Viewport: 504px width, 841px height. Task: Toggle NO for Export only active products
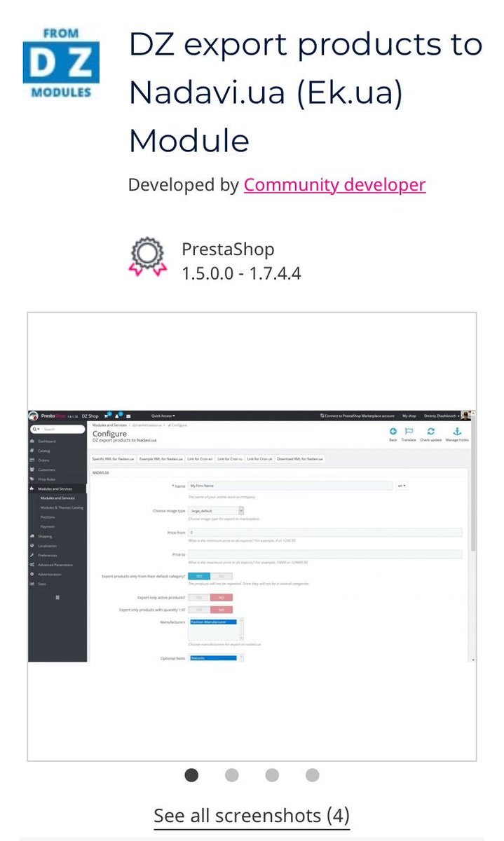(x=221, y=598)
